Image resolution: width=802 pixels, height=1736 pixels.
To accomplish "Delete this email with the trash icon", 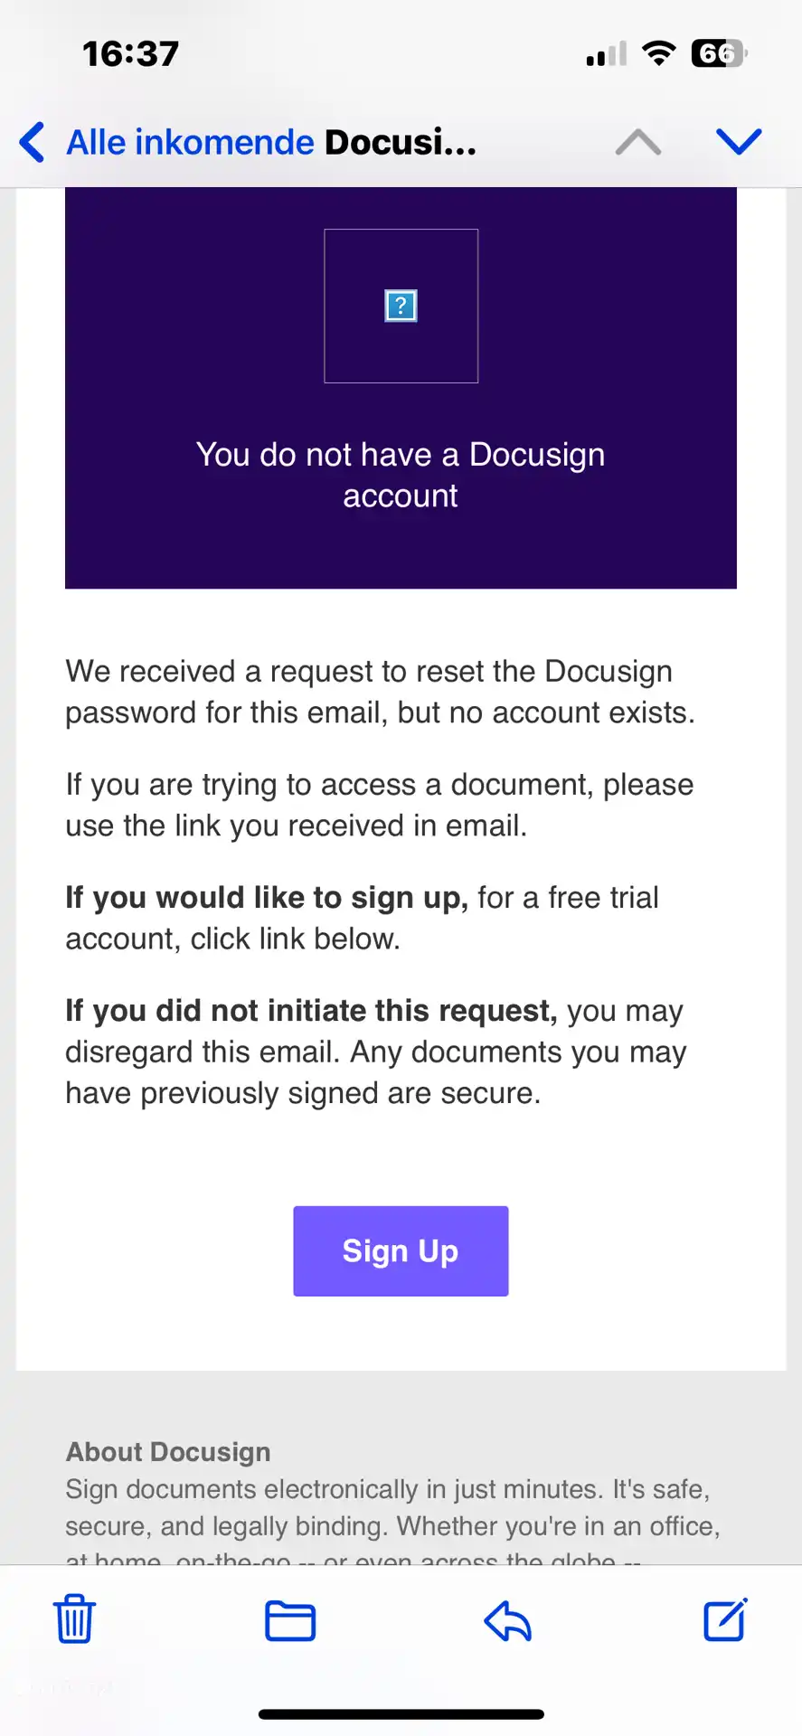I will point(74,1619).
